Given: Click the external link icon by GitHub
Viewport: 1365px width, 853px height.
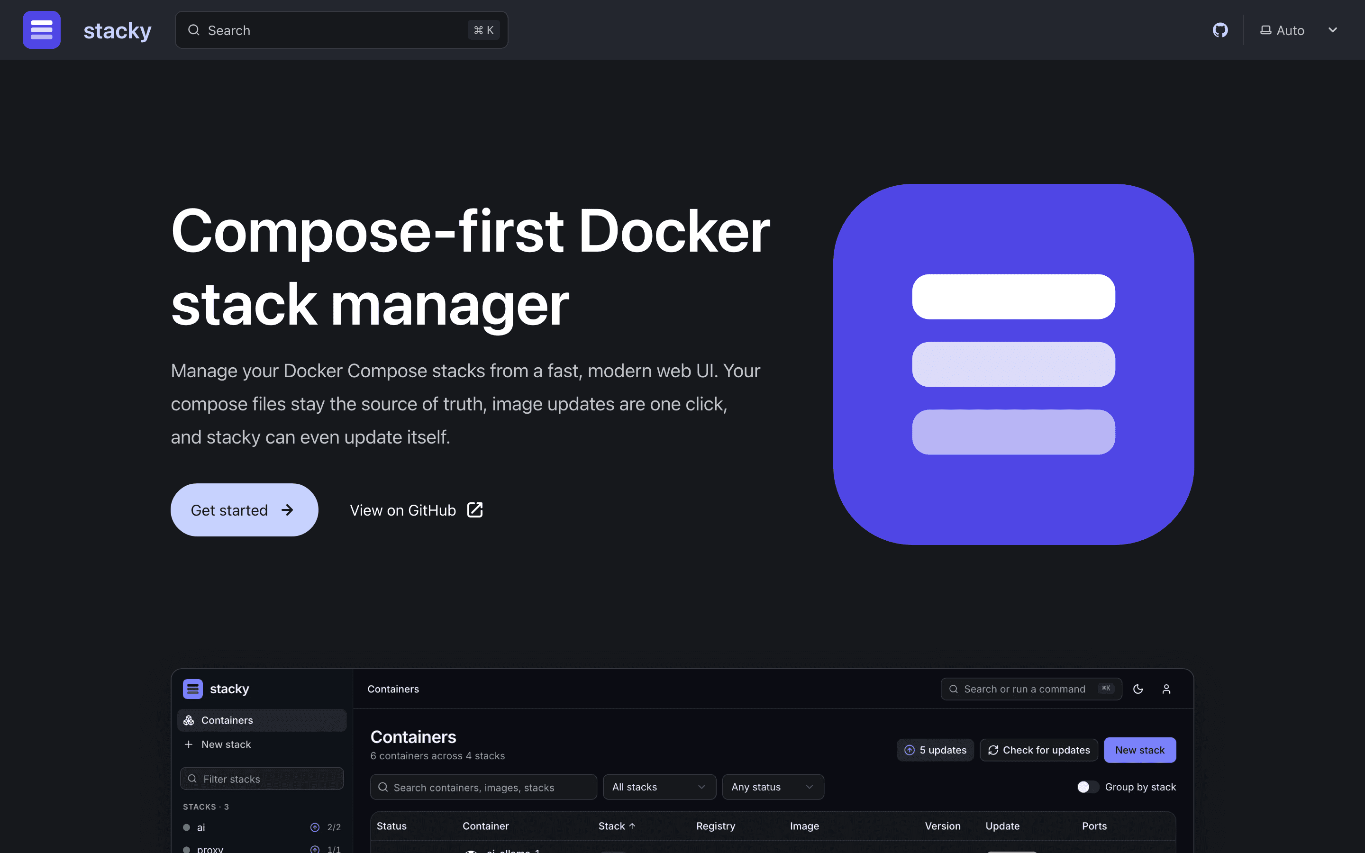Looking at the screenshot, I should coord(475,510).
